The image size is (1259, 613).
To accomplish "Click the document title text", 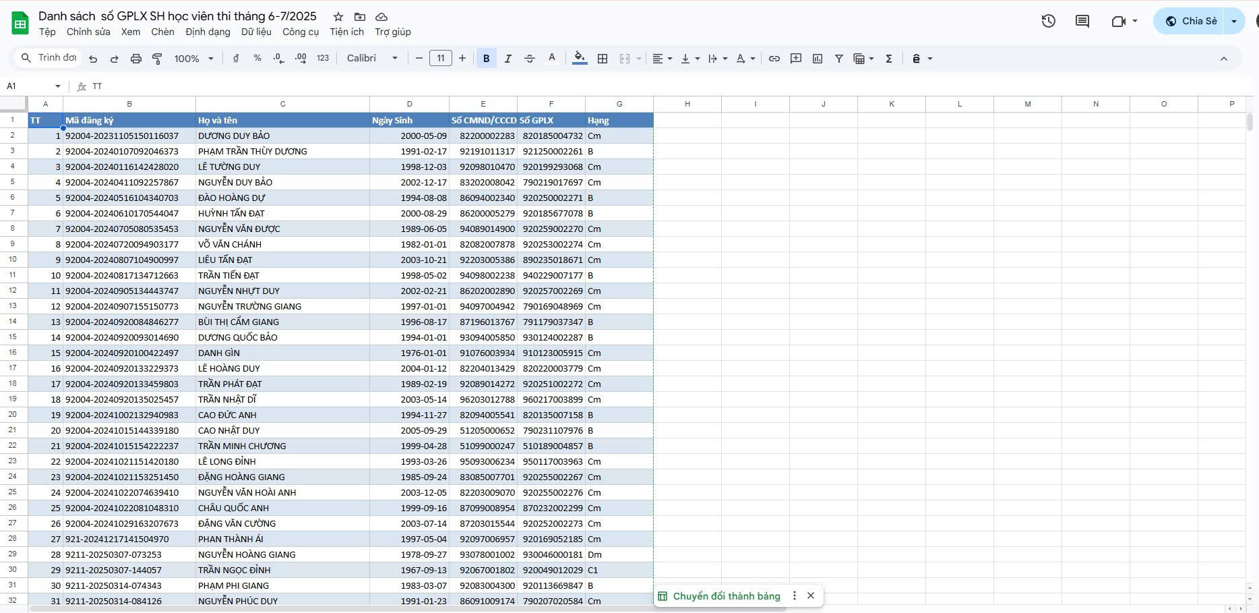I will pos(177,16).
